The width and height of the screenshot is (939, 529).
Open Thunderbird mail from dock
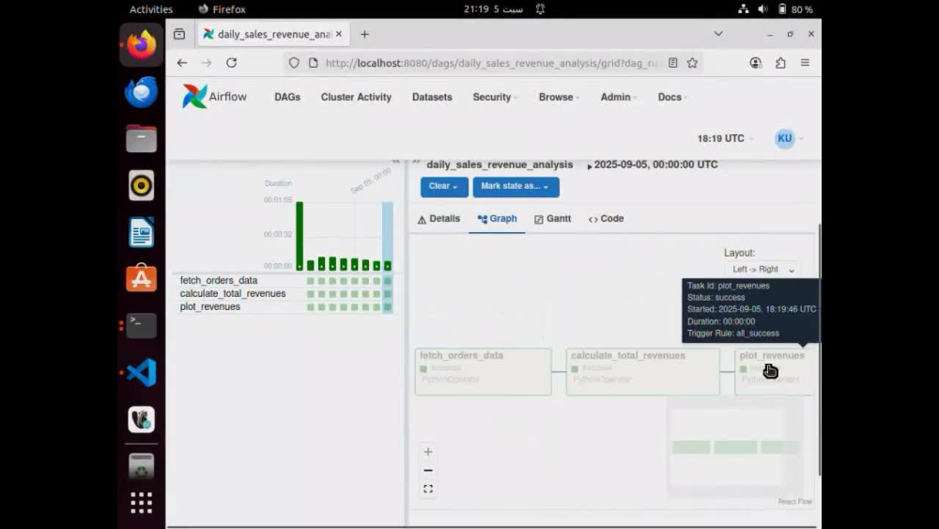(x=142, y=92)
